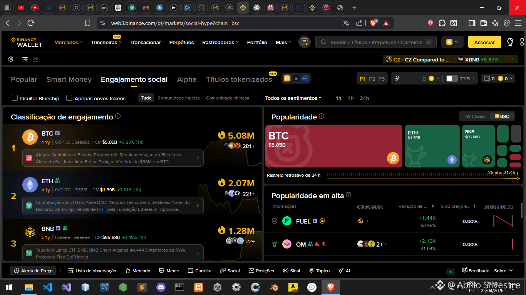Tick the Ocultar Bluechip checkbox
Image resolution: width=526 pixels, height=295 pixels.
pos(15,98)
